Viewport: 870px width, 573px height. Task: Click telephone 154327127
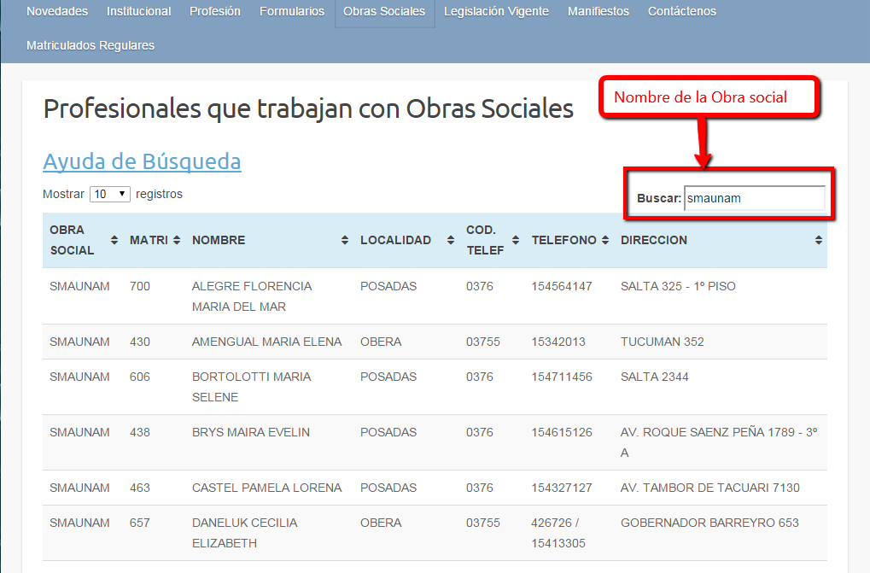coord(562,488)
